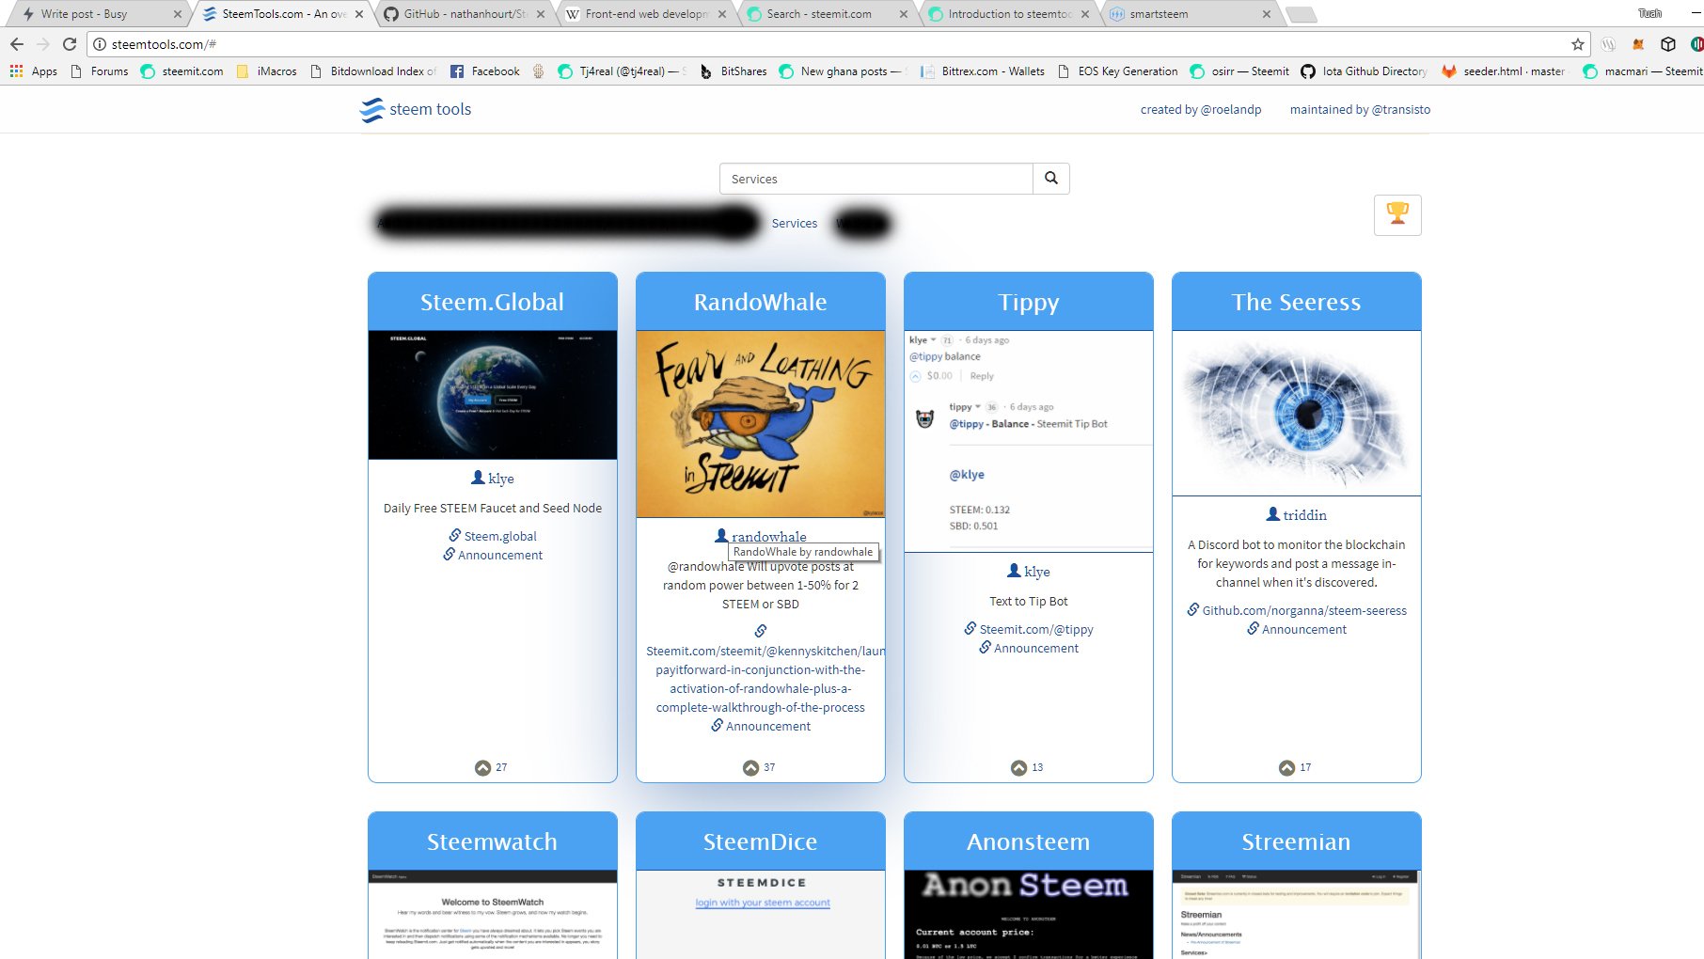This screenshot has height=959, width=1704.
Task: Click the SteemDice card title
Action: coord(761,841)
